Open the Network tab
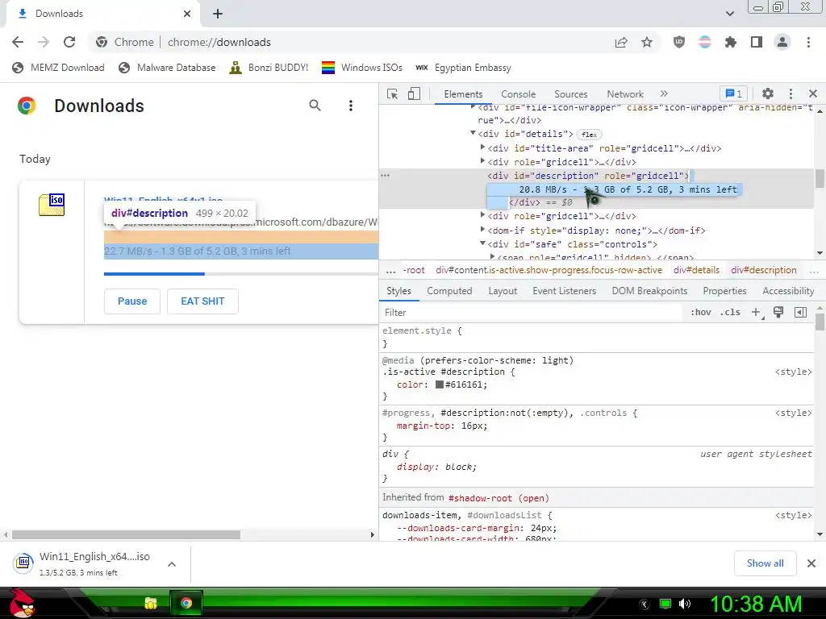Image resolution: width=826 pixels, height=619 pixels. [625, 94]
